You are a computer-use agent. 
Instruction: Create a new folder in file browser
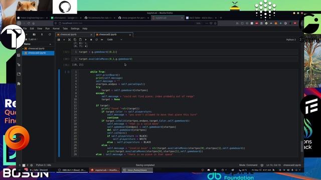pyautogui.click(x=34, y=34)
